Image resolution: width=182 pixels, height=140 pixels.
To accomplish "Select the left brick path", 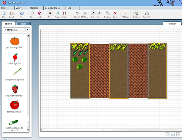I will coord(99,71).
